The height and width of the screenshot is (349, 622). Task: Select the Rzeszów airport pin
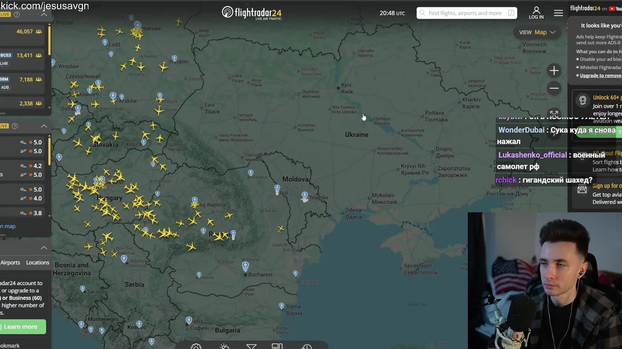160,96
